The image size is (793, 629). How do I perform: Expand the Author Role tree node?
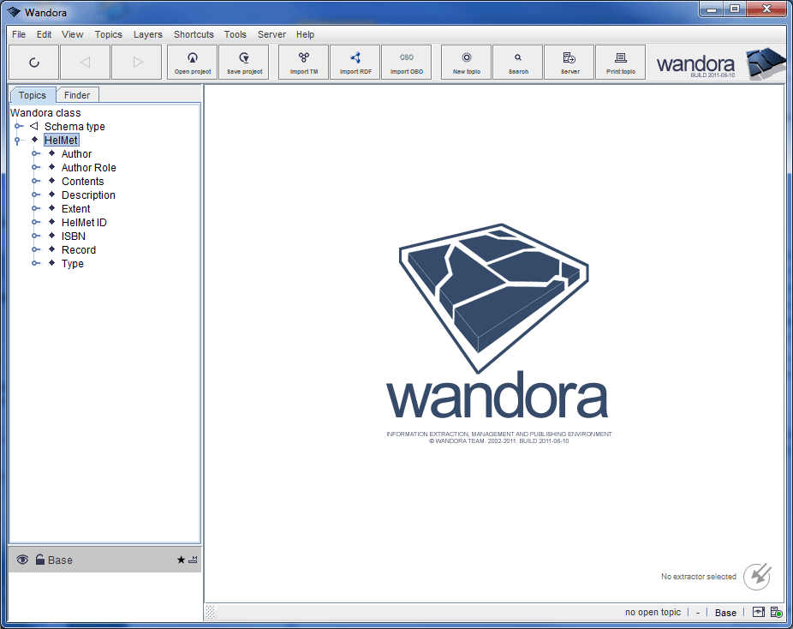coord(35,168)
